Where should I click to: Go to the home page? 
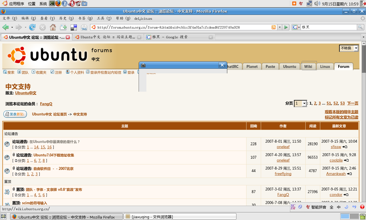53,27
